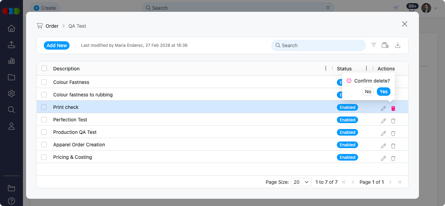Viewport: 445px width, 206px height.
Task: Select the Production QA Test checkbox
Action: 44,132
